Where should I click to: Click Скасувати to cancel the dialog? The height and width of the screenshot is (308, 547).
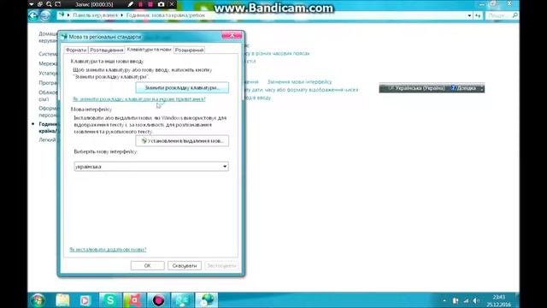(x=185, y=266)
